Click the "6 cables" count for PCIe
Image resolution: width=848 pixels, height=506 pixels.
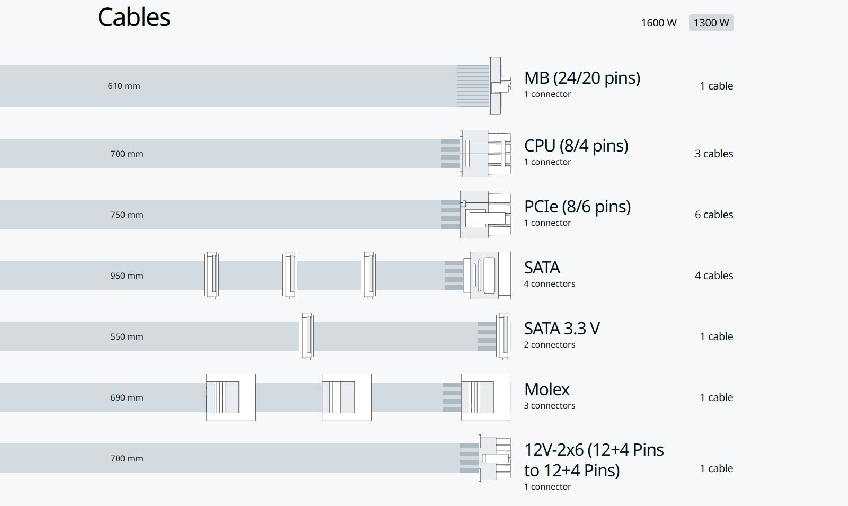pyautogui.click(x=714, y=215)
